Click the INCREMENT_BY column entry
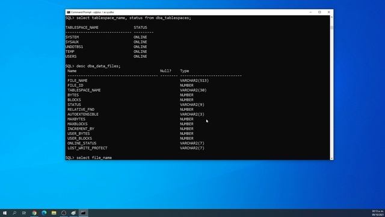Image resolution: width=385 pixels, height=217 pixels. pos(81,128)
